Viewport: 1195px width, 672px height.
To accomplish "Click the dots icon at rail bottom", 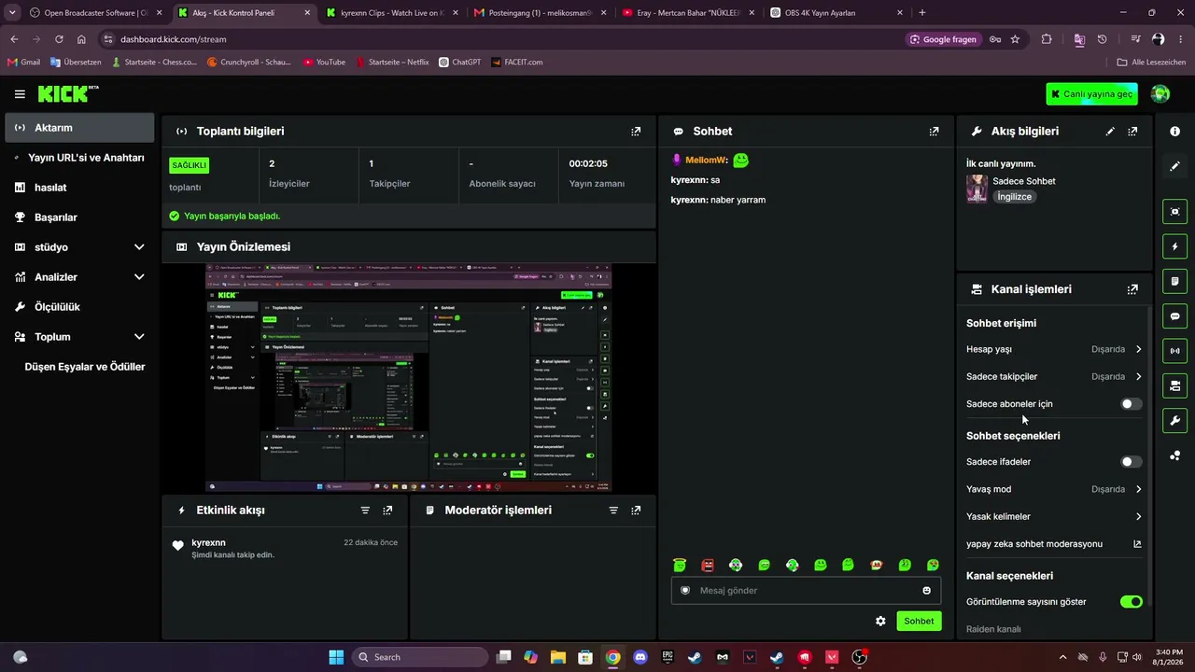I will (x=1174, y=455).
